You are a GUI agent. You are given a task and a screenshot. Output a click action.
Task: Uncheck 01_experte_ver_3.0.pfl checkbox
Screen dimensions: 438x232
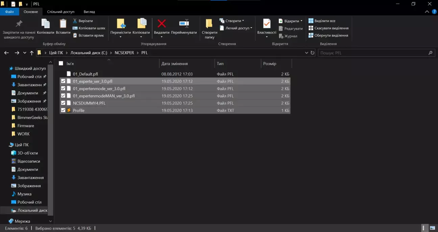(63, 81)
